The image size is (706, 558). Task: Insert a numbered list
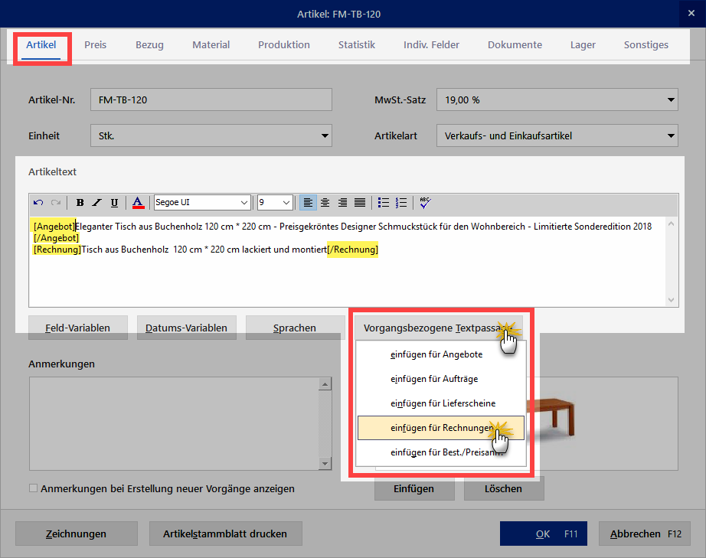(401, 203)
